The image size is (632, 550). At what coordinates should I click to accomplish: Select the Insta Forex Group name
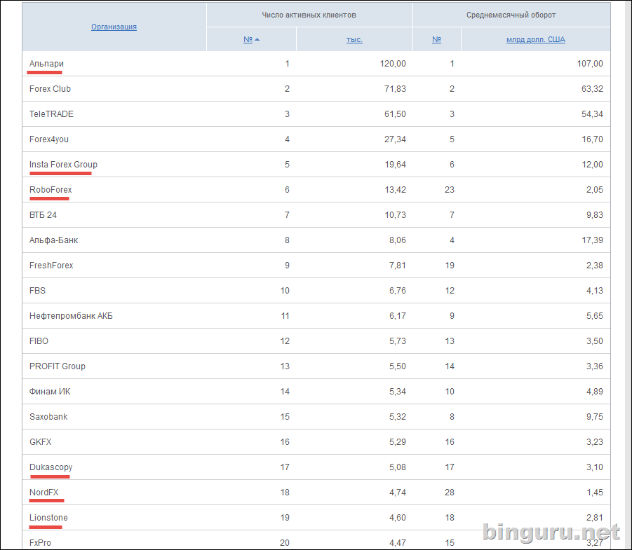pos(63,165)
